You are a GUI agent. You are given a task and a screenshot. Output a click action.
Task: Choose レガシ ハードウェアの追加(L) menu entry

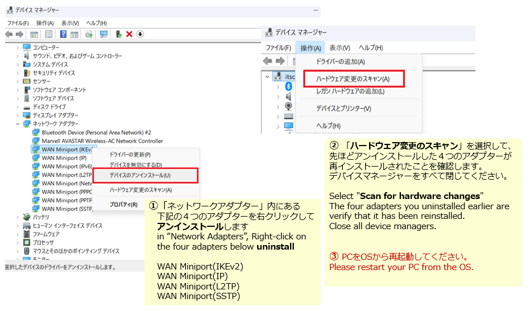coord(350,92)
